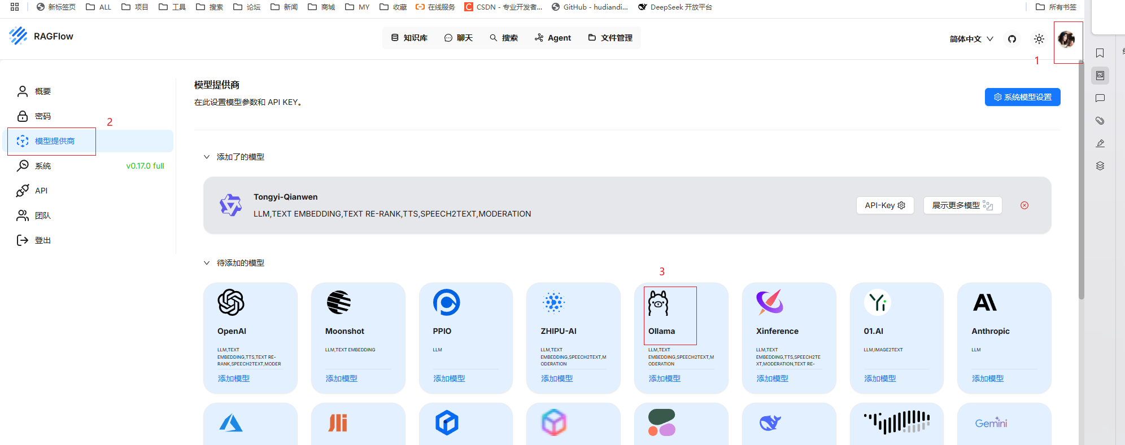
Task: Collapse 添加了的模型 section chevron
Action: (x=207, y=157)
